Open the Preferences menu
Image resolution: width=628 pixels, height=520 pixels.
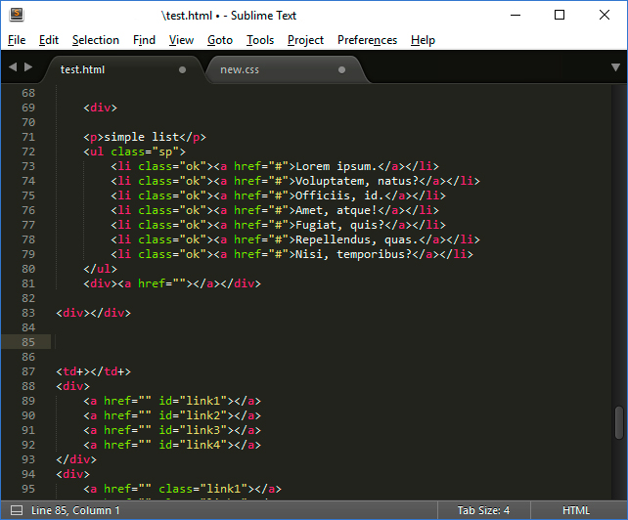[x=367, y=40]
